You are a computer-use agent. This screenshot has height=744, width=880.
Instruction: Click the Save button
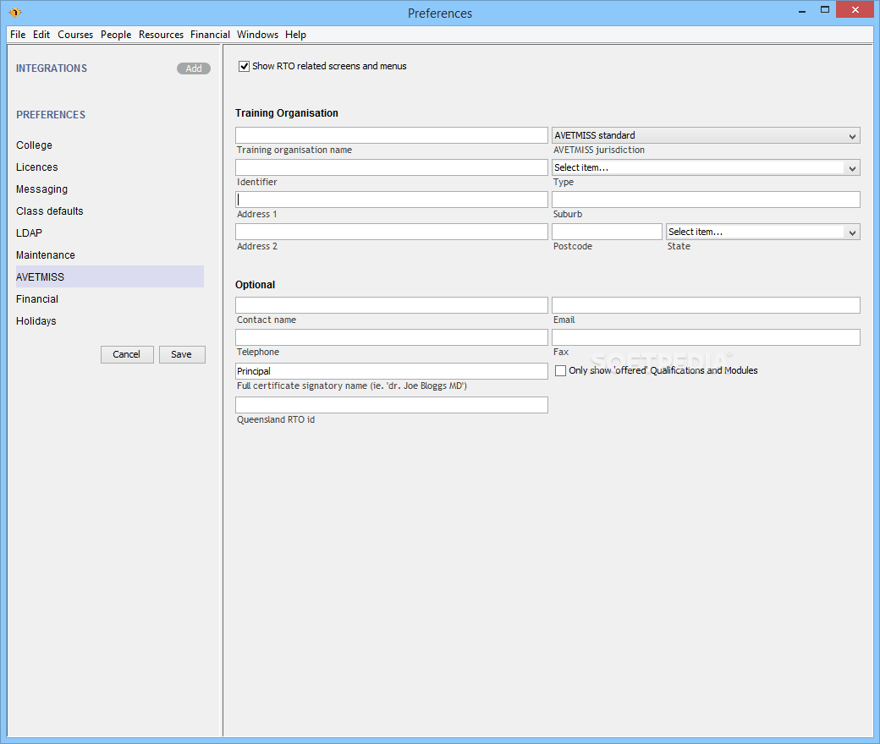pyautogui.click(x=182, y=354)
